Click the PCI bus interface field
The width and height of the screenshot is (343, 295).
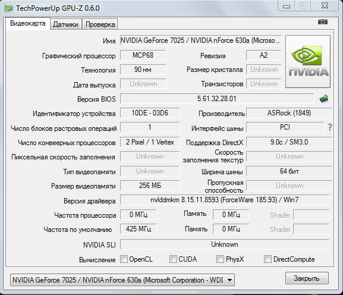tap(285, 127)
